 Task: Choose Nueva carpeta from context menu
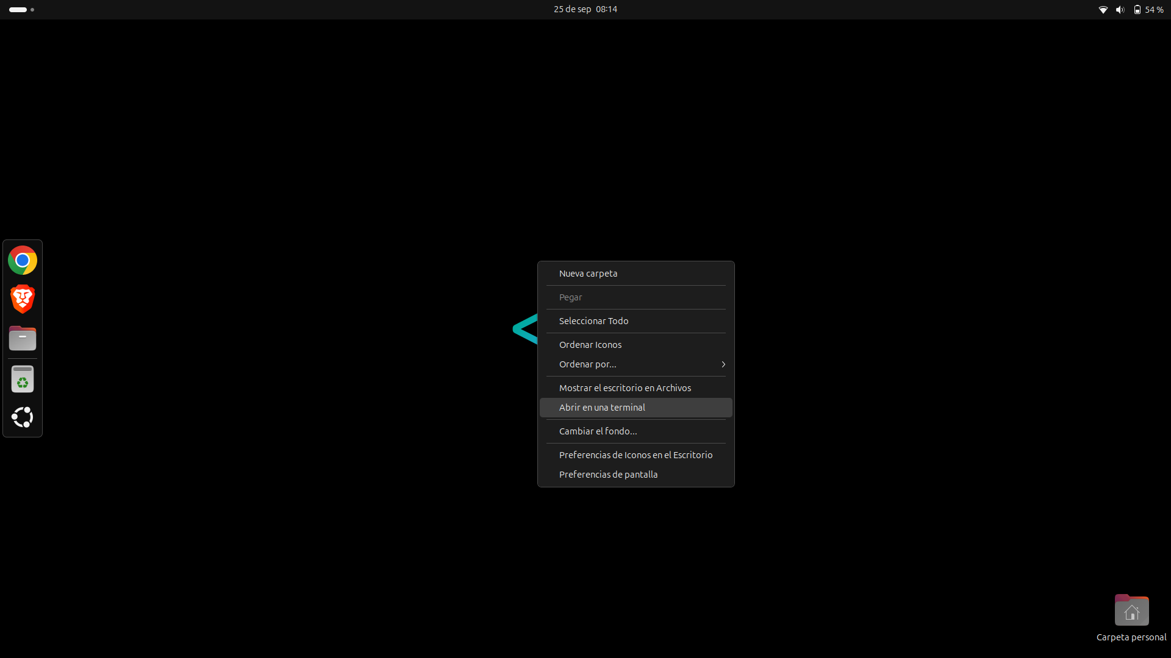tap(636, 274)
